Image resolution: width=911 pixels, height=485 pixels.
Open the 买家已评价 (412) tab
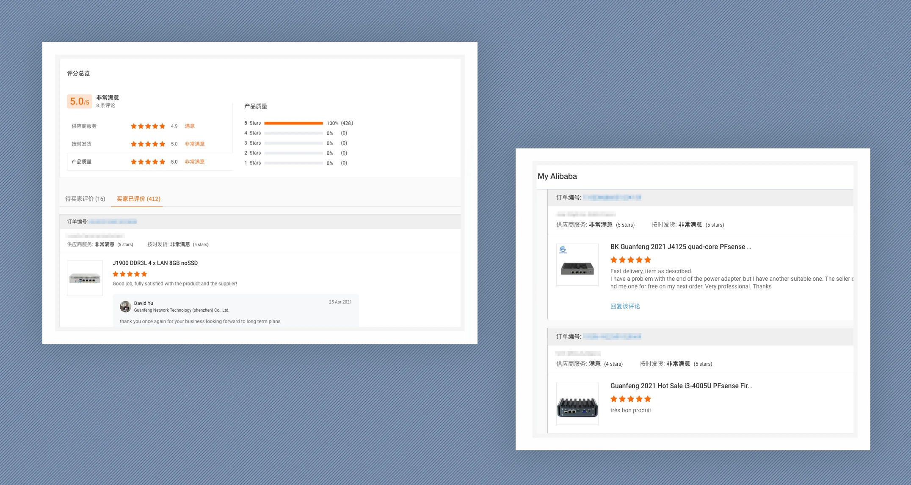tap(138, 199)
